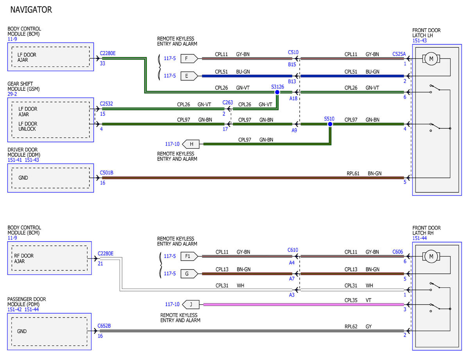Select the RPL61 BN-GN wire label
Image resolution: width=469 pixels, height=363 pixels.
(364, 173)
